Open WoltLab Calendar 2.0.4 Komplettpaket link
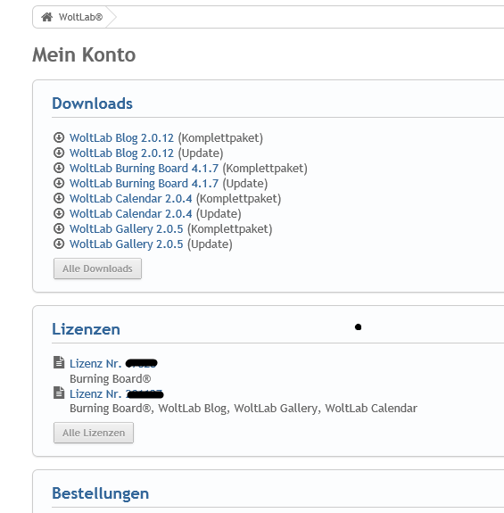This screenshot has width=504, height=513. [131, 199]
